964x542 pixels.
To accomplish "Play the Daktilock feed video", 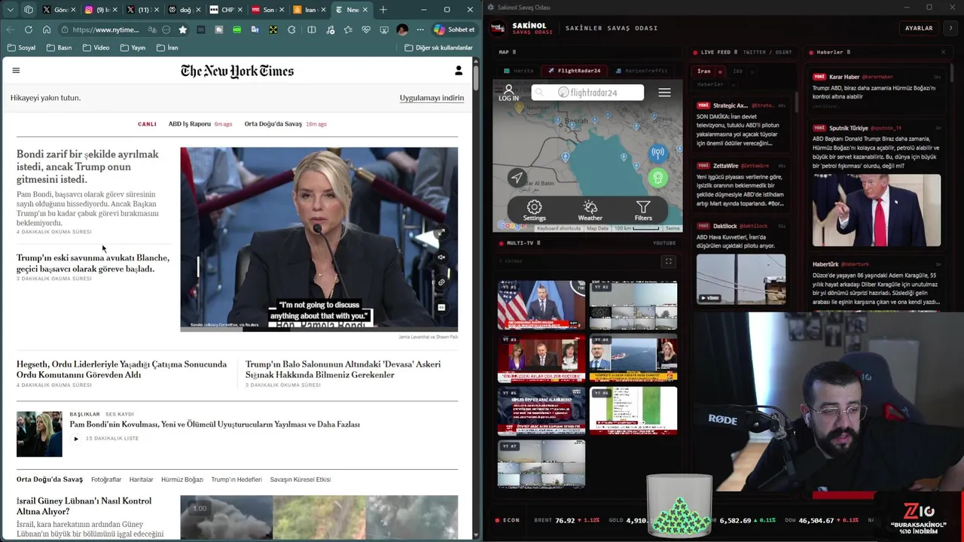I will 709,297.
